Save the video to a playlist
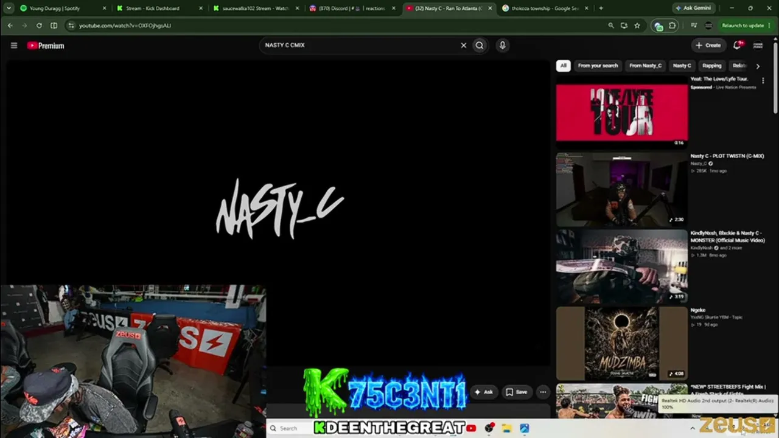 pyautogui.click(x=517, y=392)
